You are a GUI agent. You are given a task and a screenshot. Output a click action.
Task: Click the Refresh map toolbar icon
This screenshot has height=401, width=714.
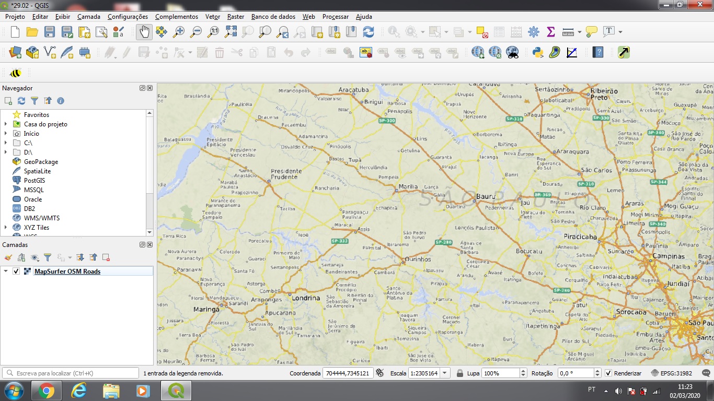tap(368, 32)
